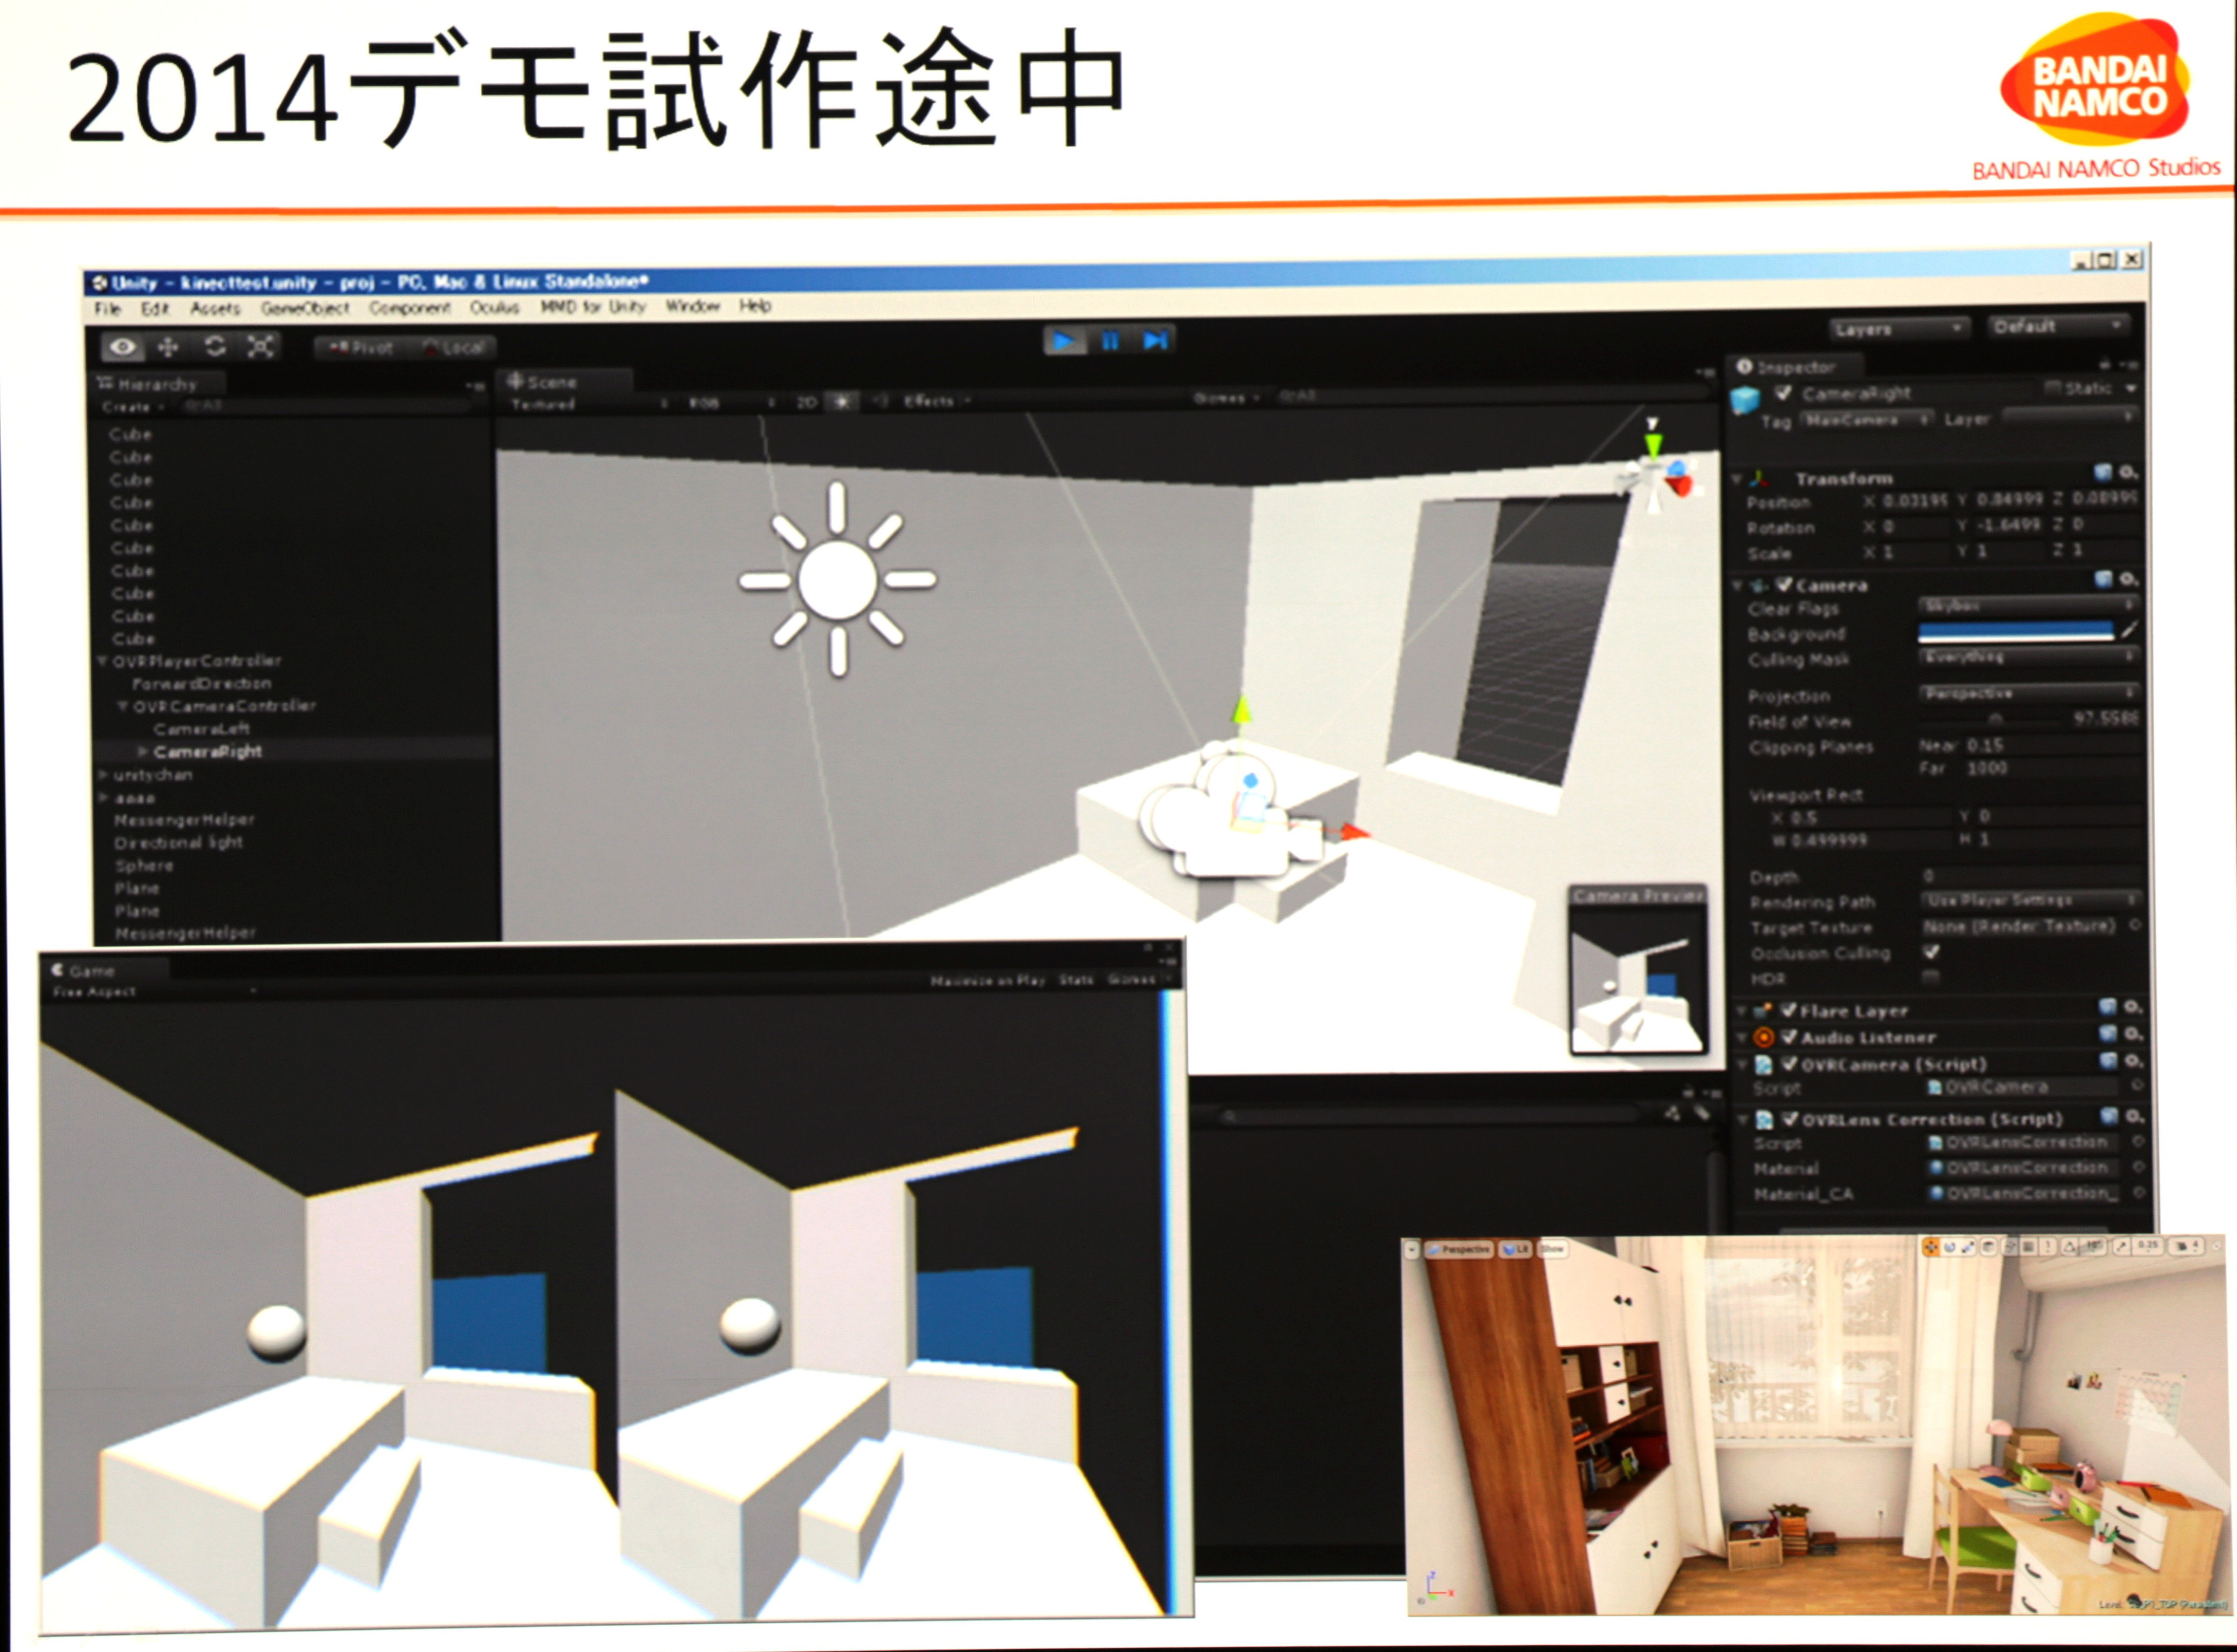Click the Pause button in the toolbar
The height and width of the screenshot is (1652, 2237).
(x=1110, y=341)
